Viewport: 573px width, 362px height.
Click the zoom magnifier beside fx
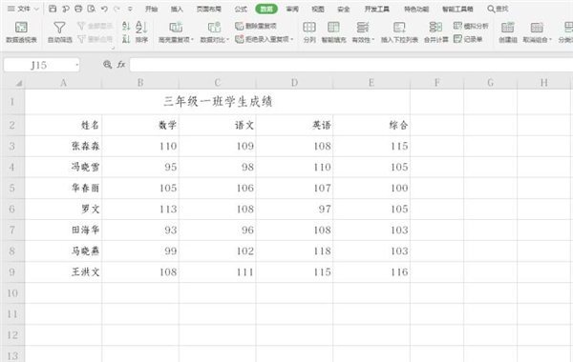pos(107,65)
